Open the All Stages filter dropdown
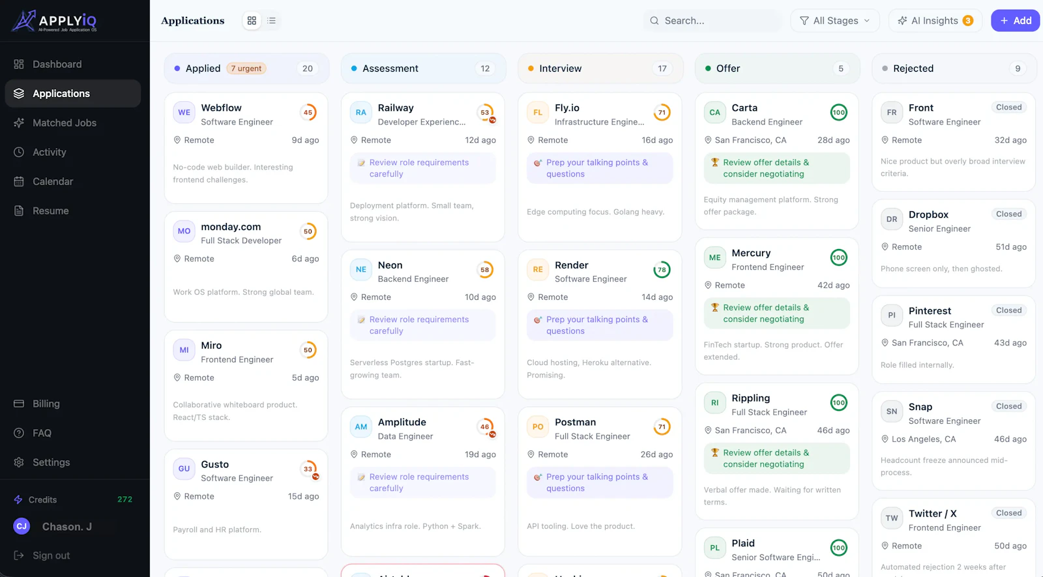 (x=835, y=21)
